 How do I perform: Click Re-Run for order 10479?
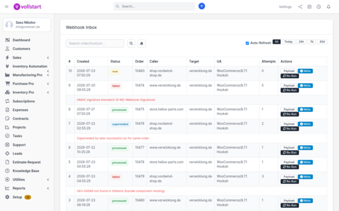point(290,182)
